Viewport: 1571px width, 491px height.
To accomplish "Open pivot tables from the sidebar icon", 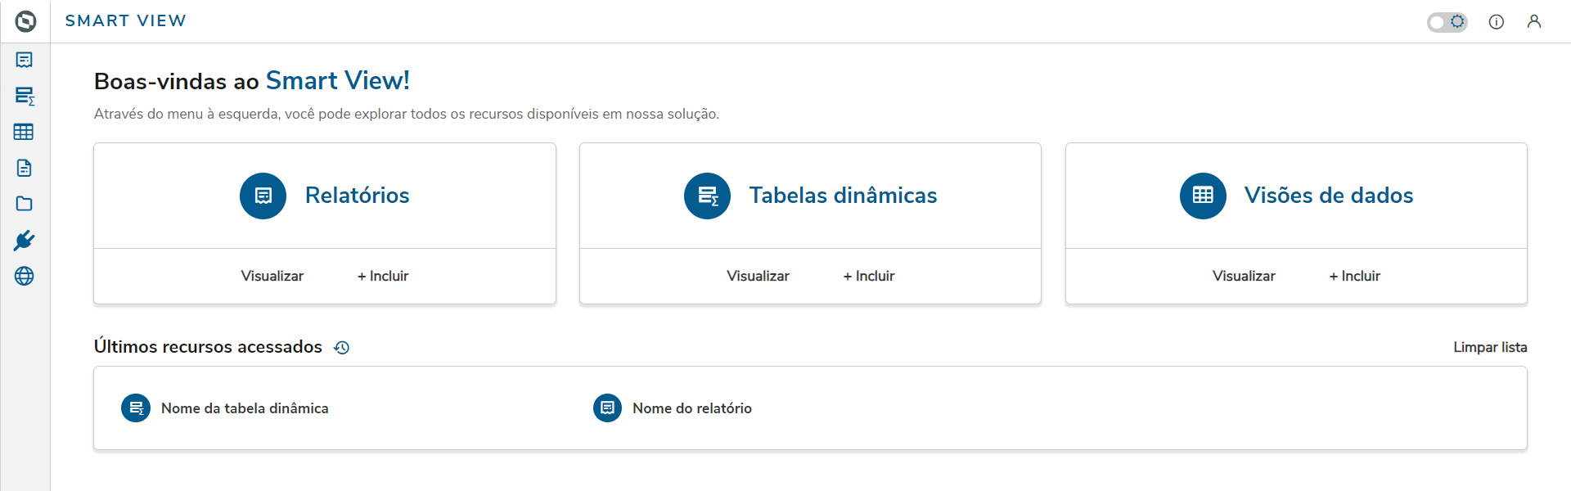I will pyautogui.click(x=25, y=96).
